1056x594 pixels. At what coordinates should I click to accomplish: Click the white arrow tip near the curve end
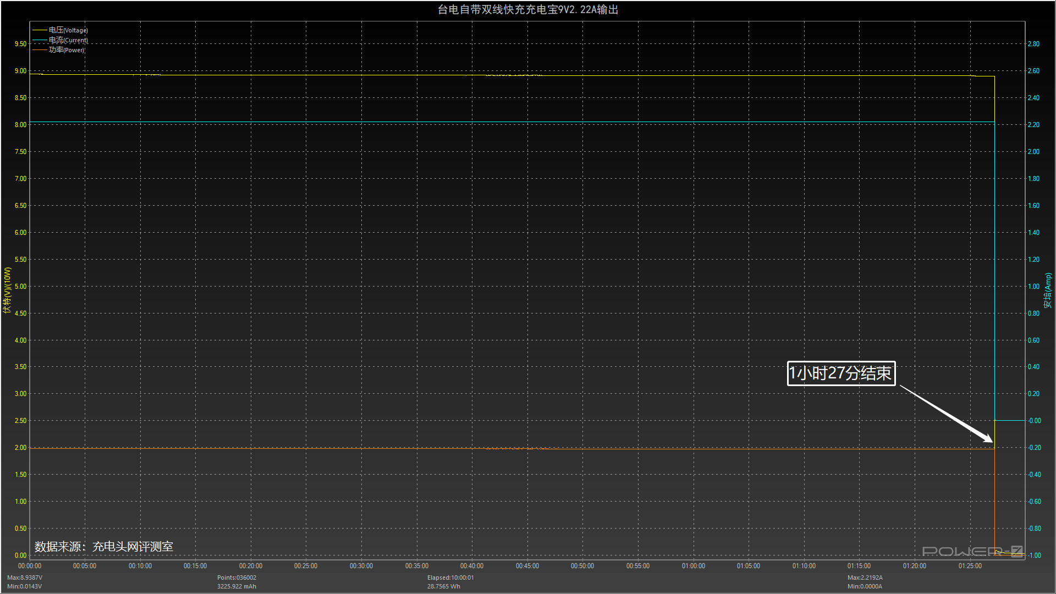(x=991, y=441)
